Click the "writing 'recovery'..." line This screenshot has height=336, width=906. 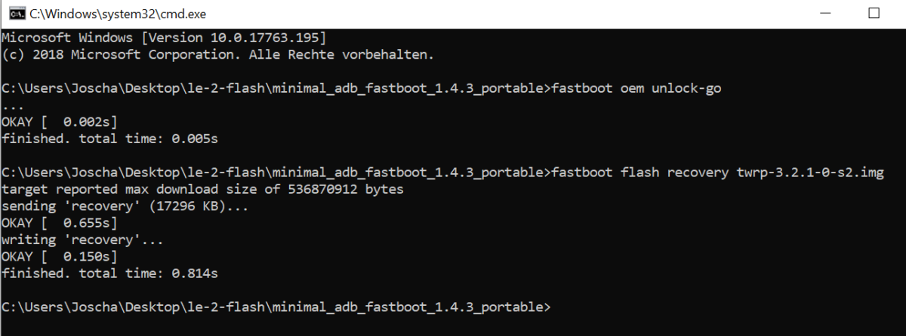(85, 240)
